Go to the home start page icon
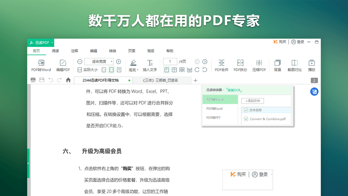Viewport: 348px width, 196px height. pos(68,80)
